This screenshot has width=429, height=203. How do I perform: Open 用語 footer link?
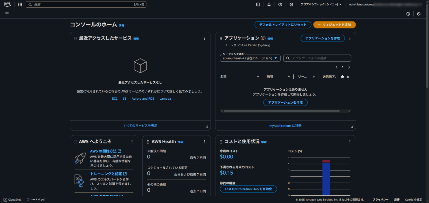[397, 200]
